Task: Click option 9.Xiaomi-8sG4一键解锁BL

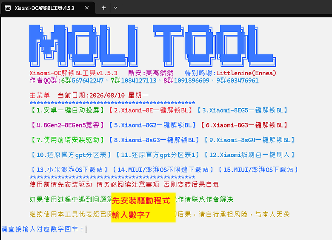Action: point(249,140)
